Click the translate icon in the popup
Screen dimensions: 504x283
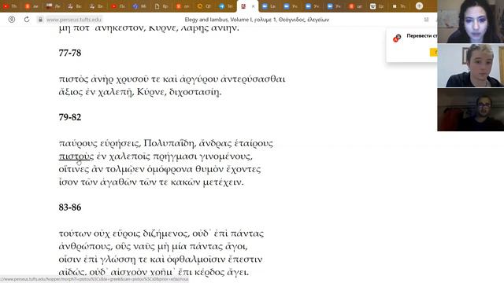[397, 39]
